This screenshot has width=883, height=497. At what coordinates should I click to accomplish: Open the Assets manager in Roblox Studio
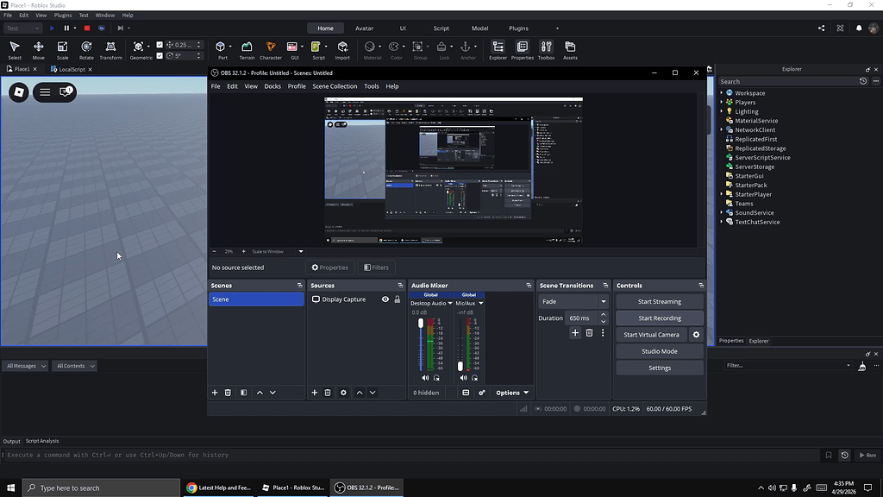(x=570, y=49)
